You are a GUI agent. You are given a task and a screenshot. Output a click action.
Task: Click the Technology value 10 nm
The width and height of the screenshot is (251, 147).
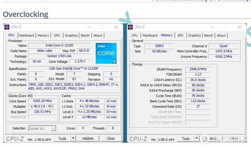37,61
